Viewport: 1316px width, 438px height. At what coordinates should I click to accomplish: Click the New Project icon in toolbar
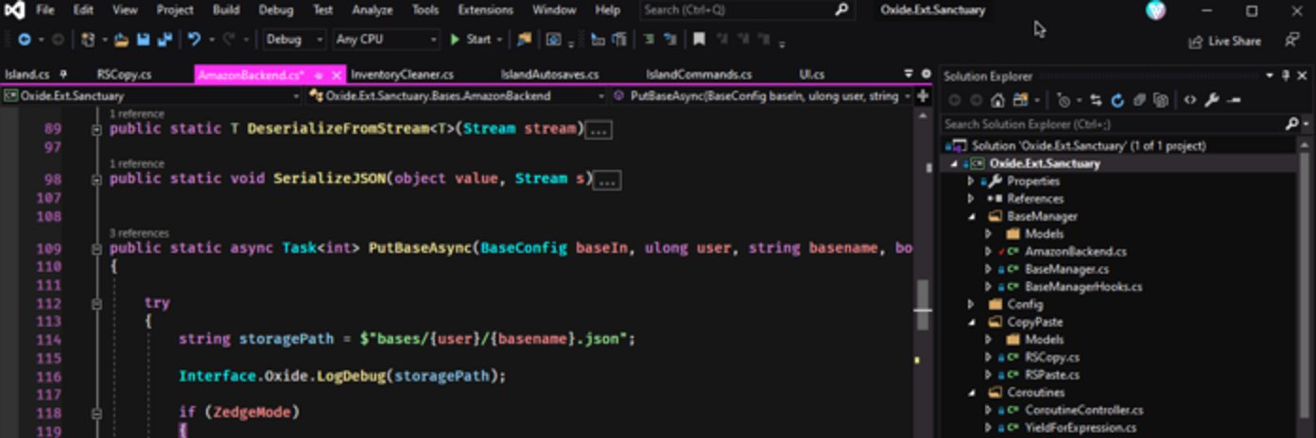click(88, 40)
